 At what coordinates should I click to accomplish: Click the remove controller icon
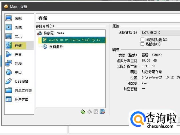(89, 112)
